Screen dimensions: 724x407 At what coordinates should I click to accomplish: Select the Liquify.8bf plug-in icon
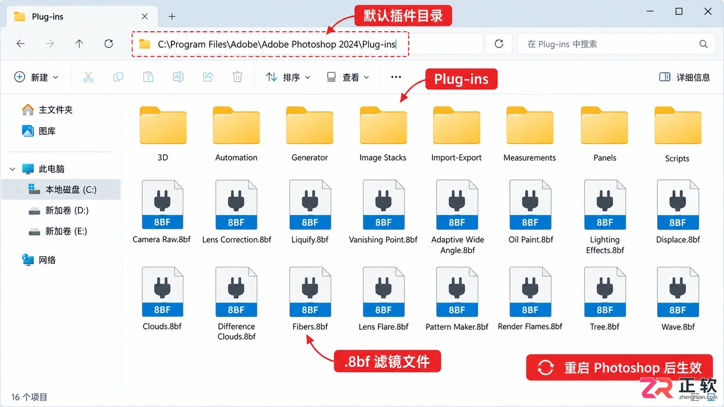tap(310, 205)
